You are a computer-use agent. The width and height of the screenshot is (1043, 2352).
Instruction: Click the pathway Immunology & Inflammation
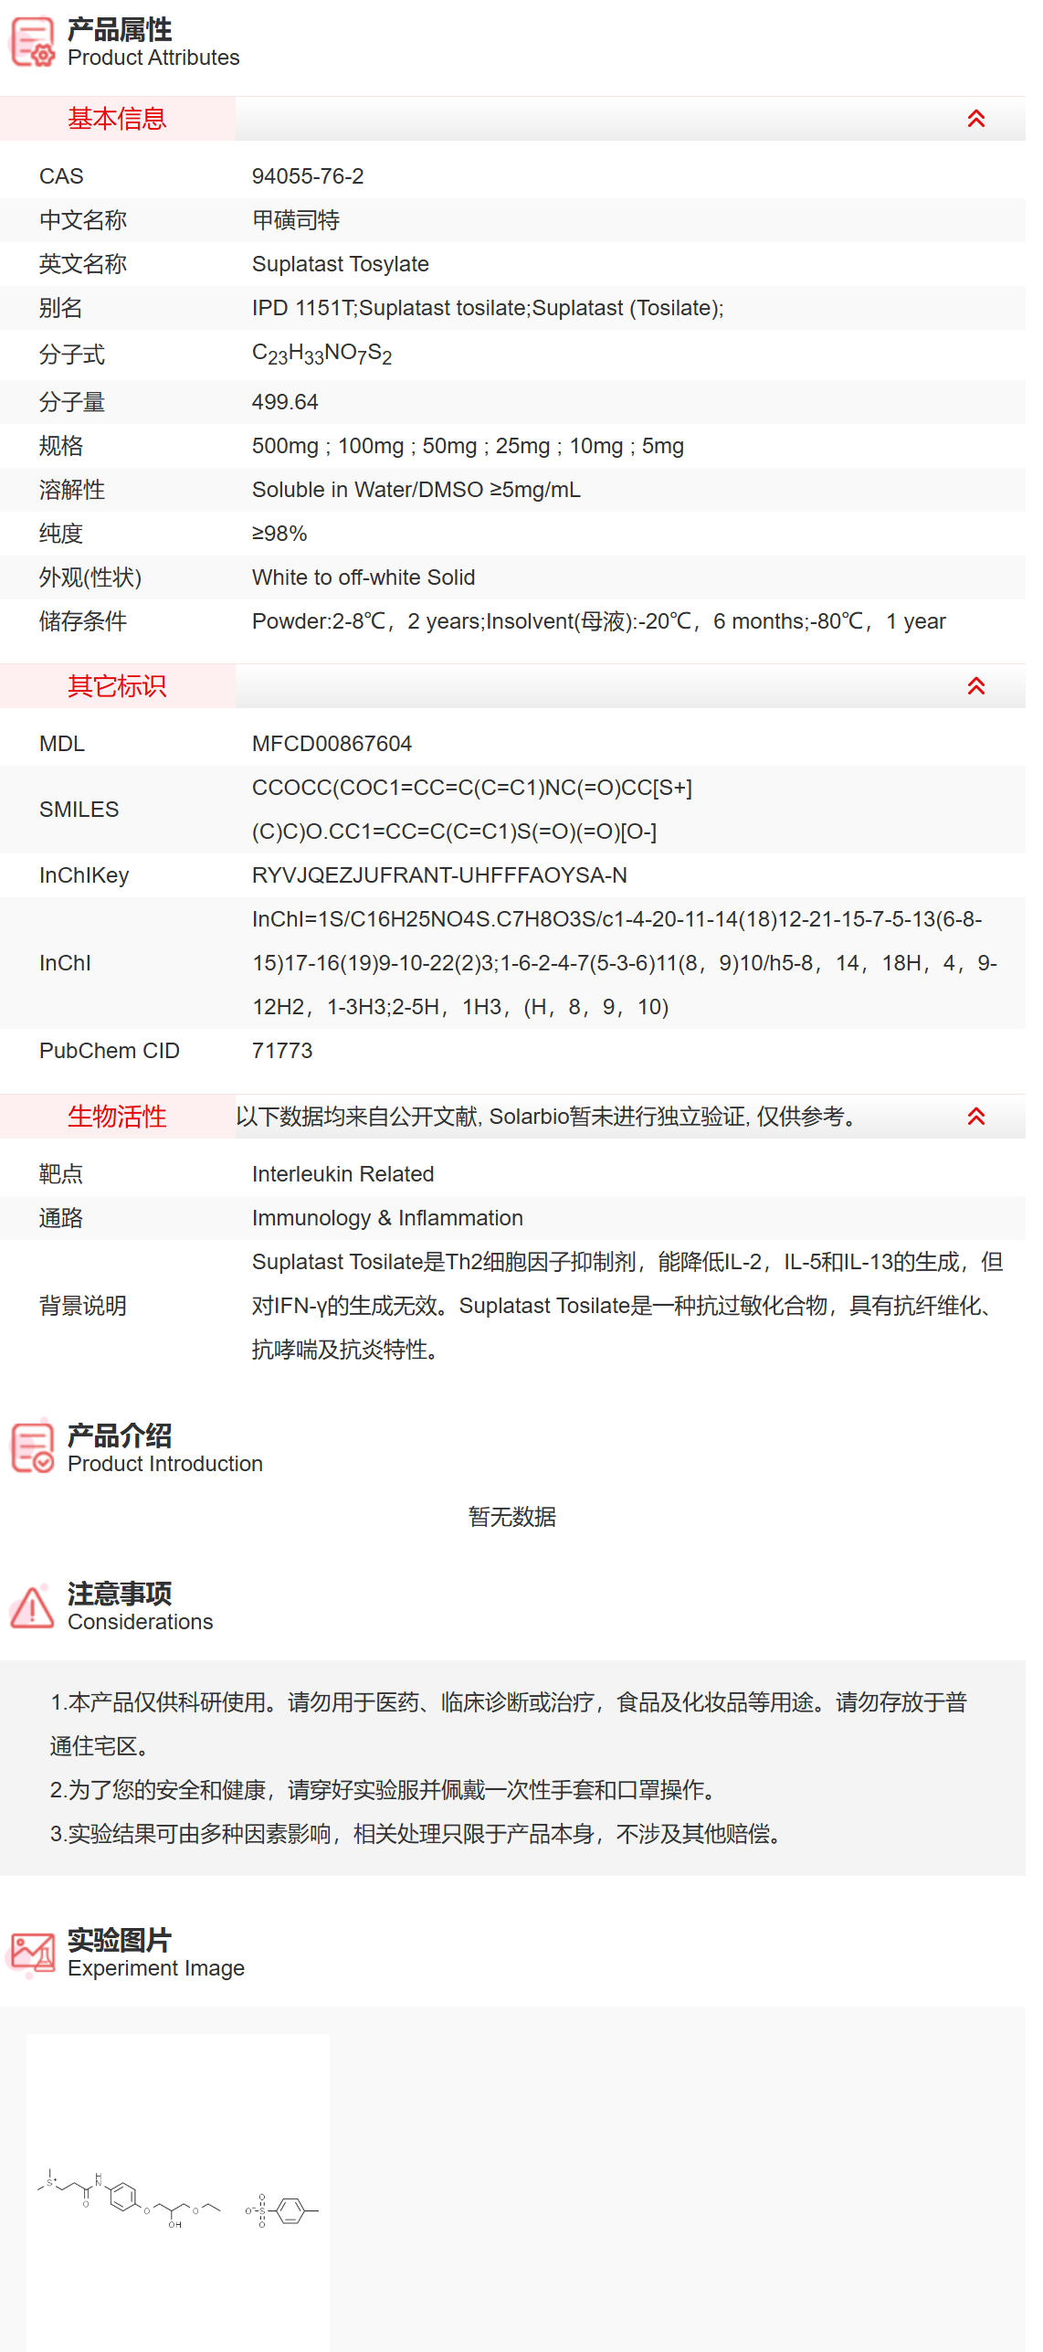[x=387, y=1218]
